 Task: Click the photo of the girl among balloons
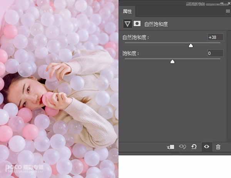pyautogui.click(x=59, y=89)
